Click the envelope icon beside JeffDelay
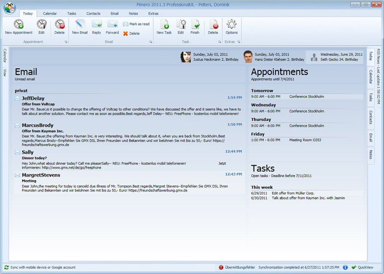 point(17,99)
